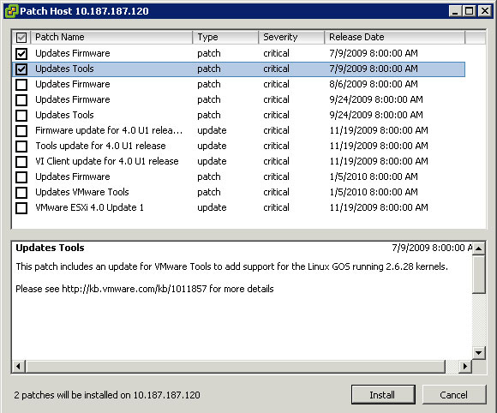Sort by the Release Date column header
This screenshot has height=413, width=497.
click(395, 37)
